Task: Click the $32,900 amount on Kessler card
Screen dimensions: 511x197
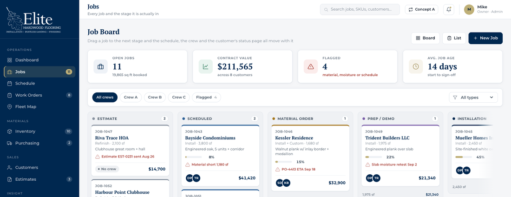Action: click(337, 183)
